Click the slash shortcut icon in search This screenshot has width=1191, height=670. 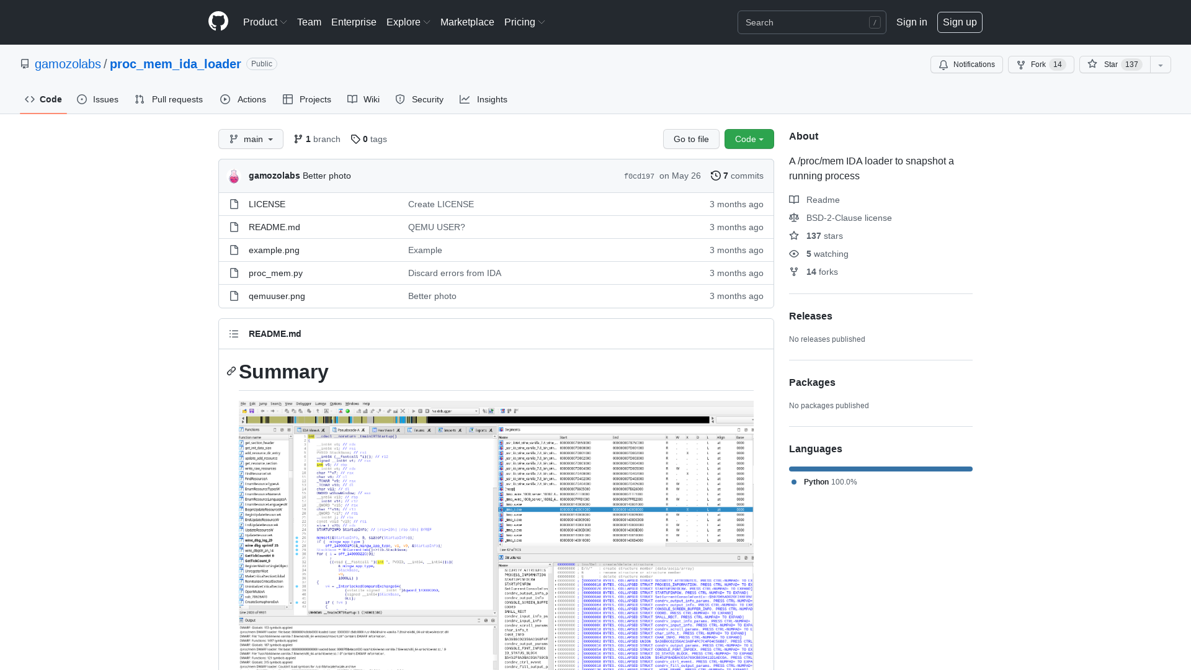point(875,22)
